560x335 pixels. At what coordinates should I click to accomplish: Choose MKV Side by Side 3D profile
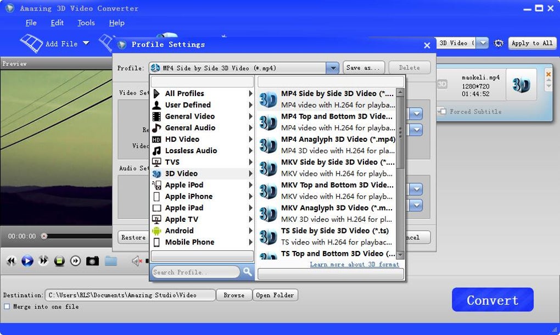tap(327, 168)
